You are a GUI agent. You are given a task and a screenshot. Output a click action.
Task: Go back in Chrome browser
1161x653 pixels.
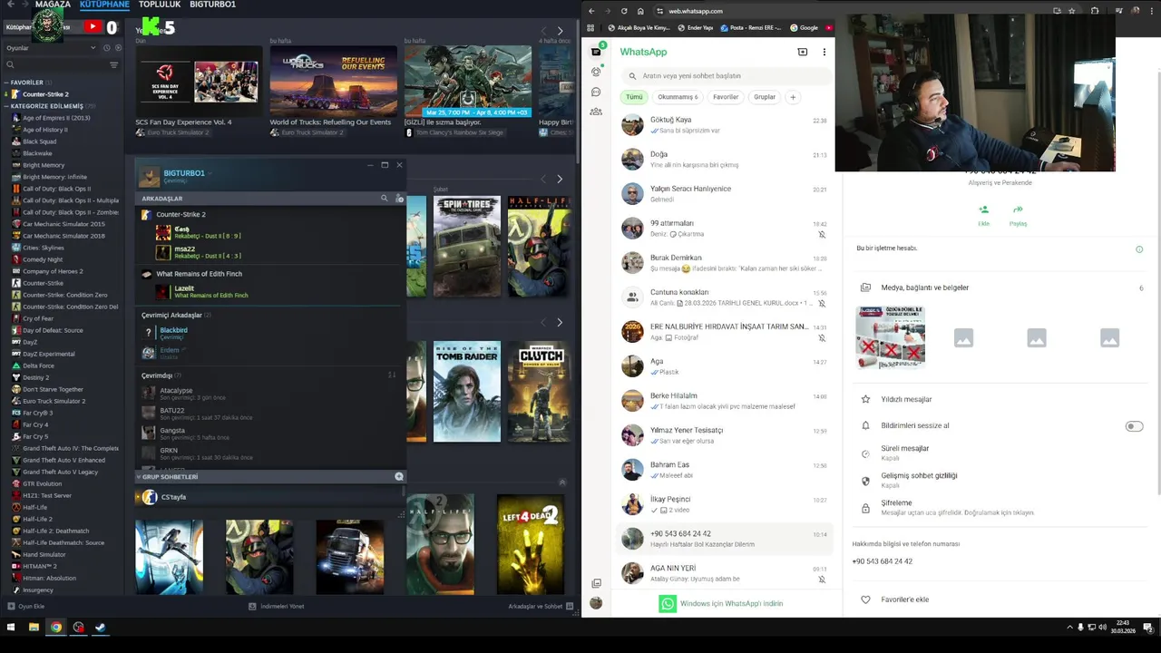[591, 11]
